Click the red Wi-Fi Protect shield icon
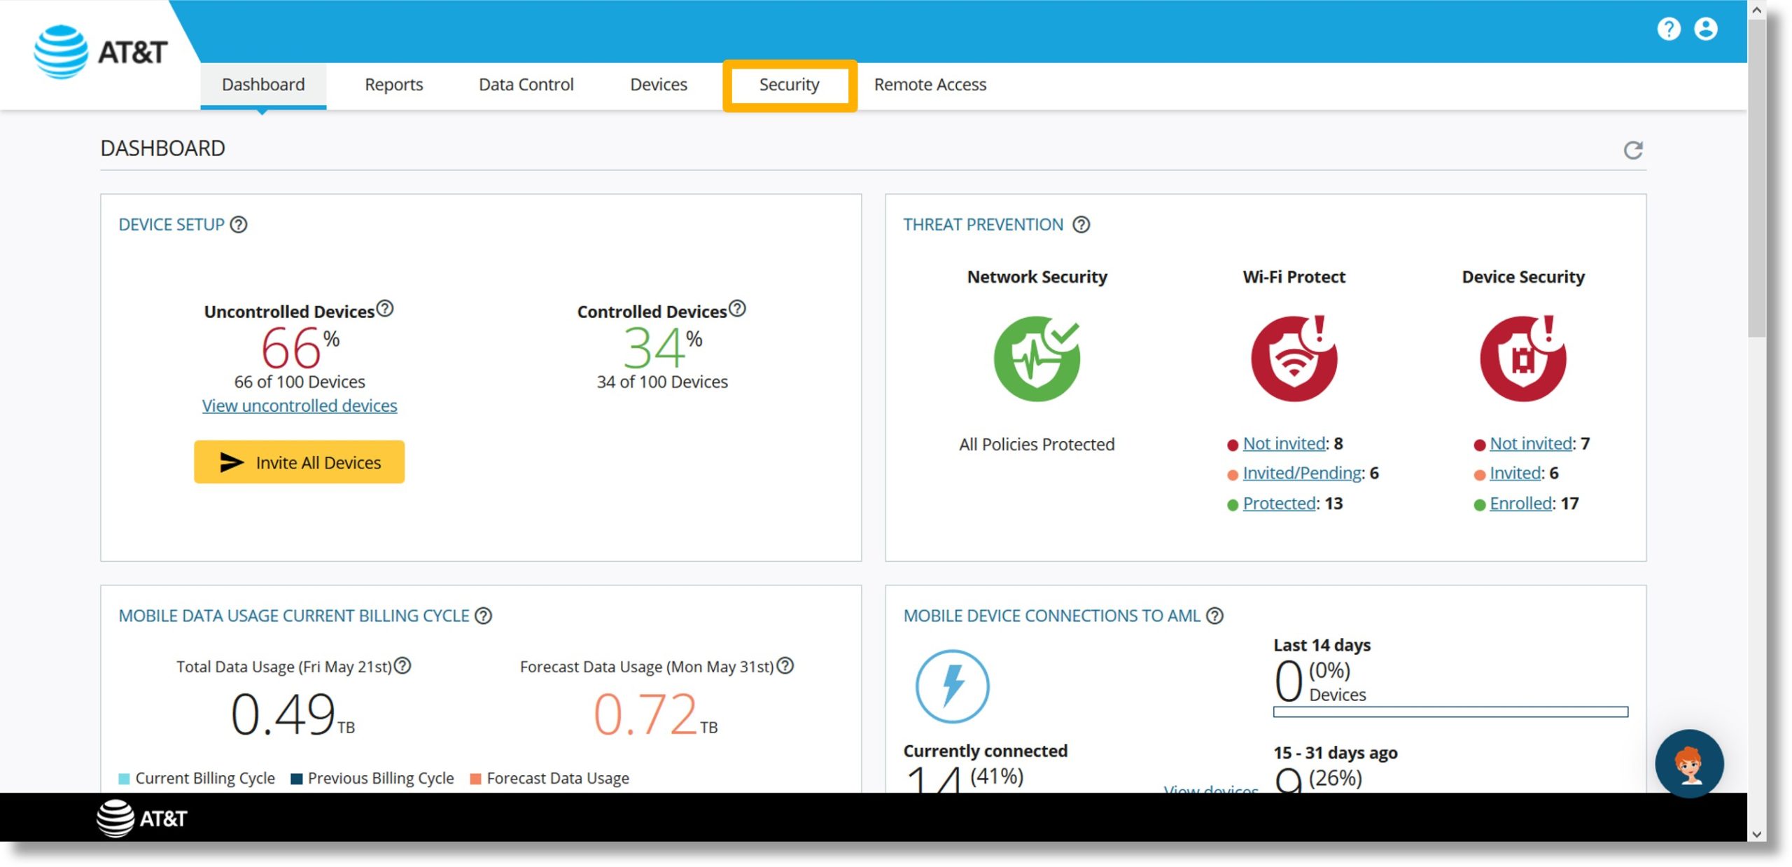Viewport: 1792px width, 867px height. [x=1294, y=359]
